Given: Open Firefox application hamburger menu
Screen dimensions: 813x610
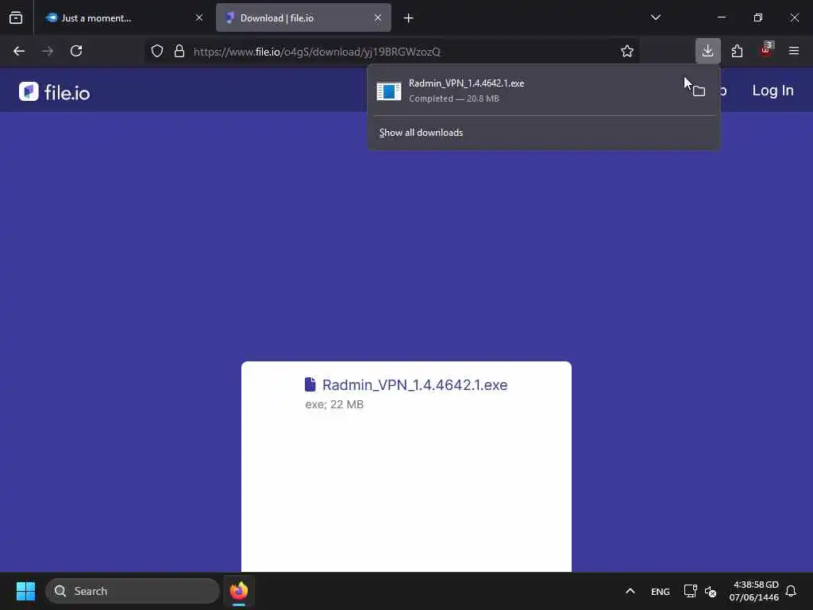Looking at the screenshot, I should (794, 52).
